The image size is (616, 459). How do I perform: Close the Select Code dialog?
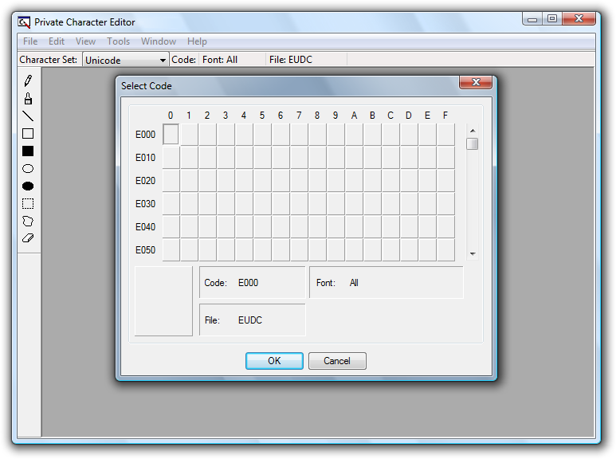pyautogui.click(x=476, y=82)
